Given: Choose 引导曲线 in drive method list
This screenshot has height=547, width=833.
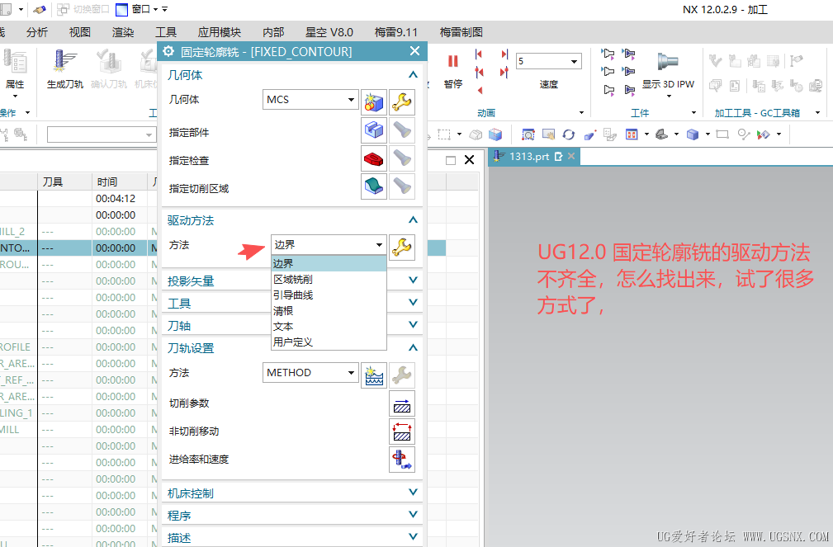Looking at the screenshot, I should point(329,295).
